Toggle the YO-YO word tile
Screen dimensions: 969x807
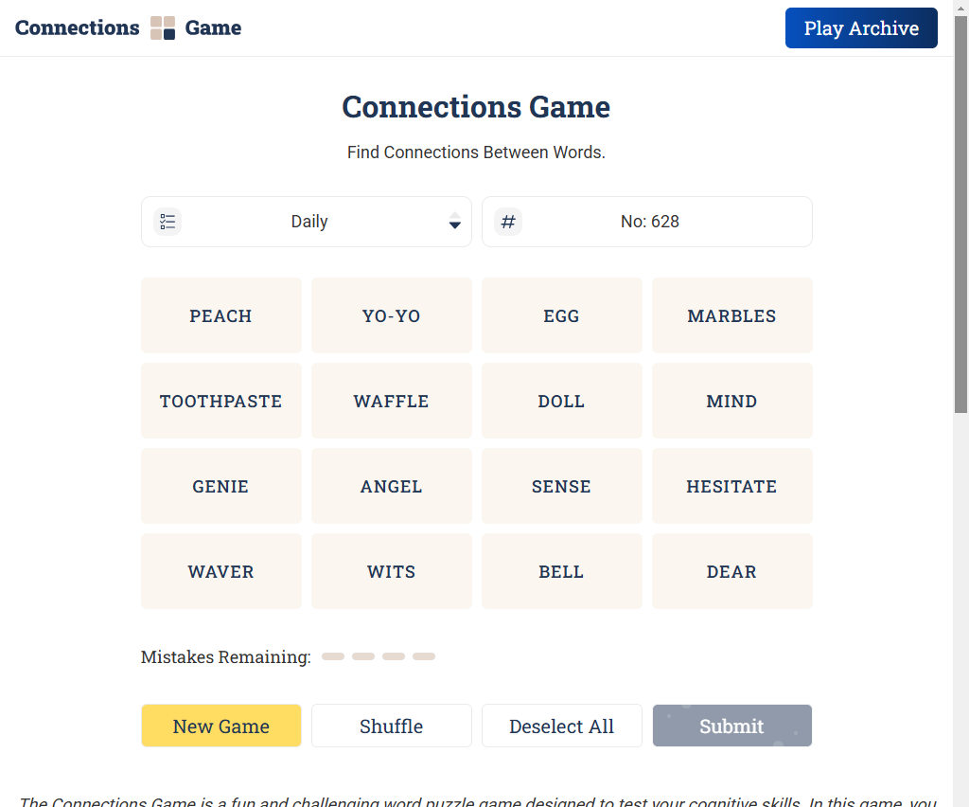pos(391,315)
